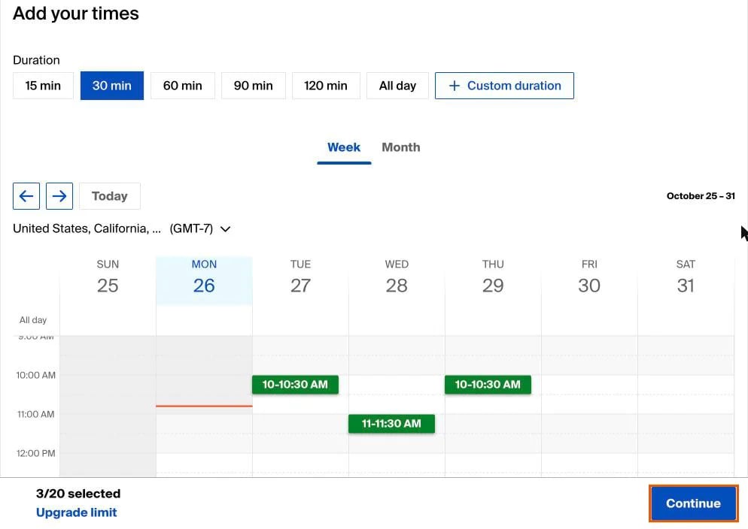Screen dimensions: 748x529
Task: Open the Upgrade limit link
Action: [x=76, y=512]
